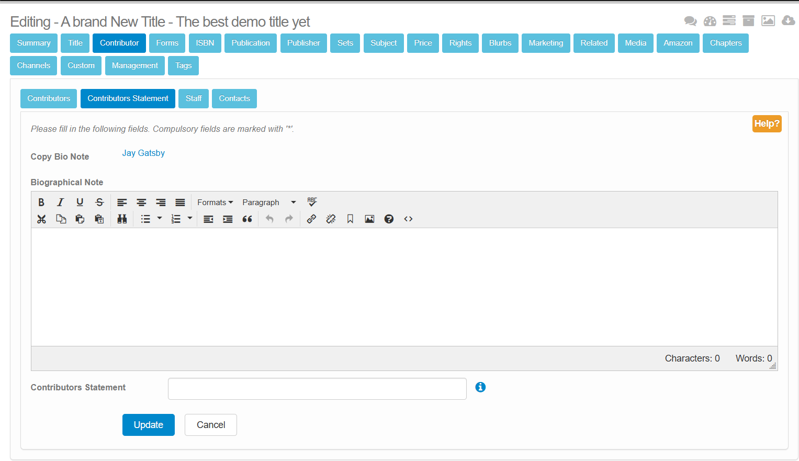Toggle strikethrough formatting in editor
The image size is (799, 461).
point(99,203)
